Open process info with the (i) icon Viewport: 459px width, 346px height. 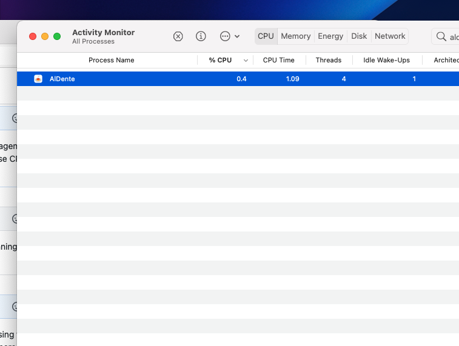201,36
